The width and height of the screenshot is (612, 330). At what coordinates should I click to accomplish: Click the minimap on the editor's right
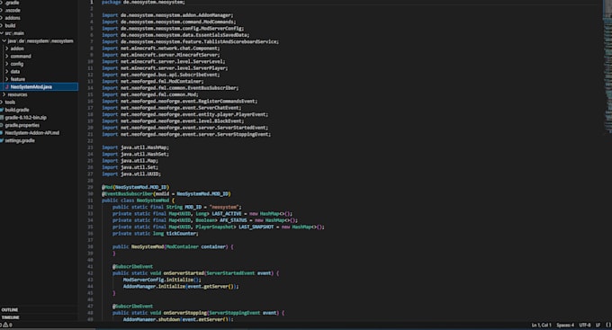point(607,67)
